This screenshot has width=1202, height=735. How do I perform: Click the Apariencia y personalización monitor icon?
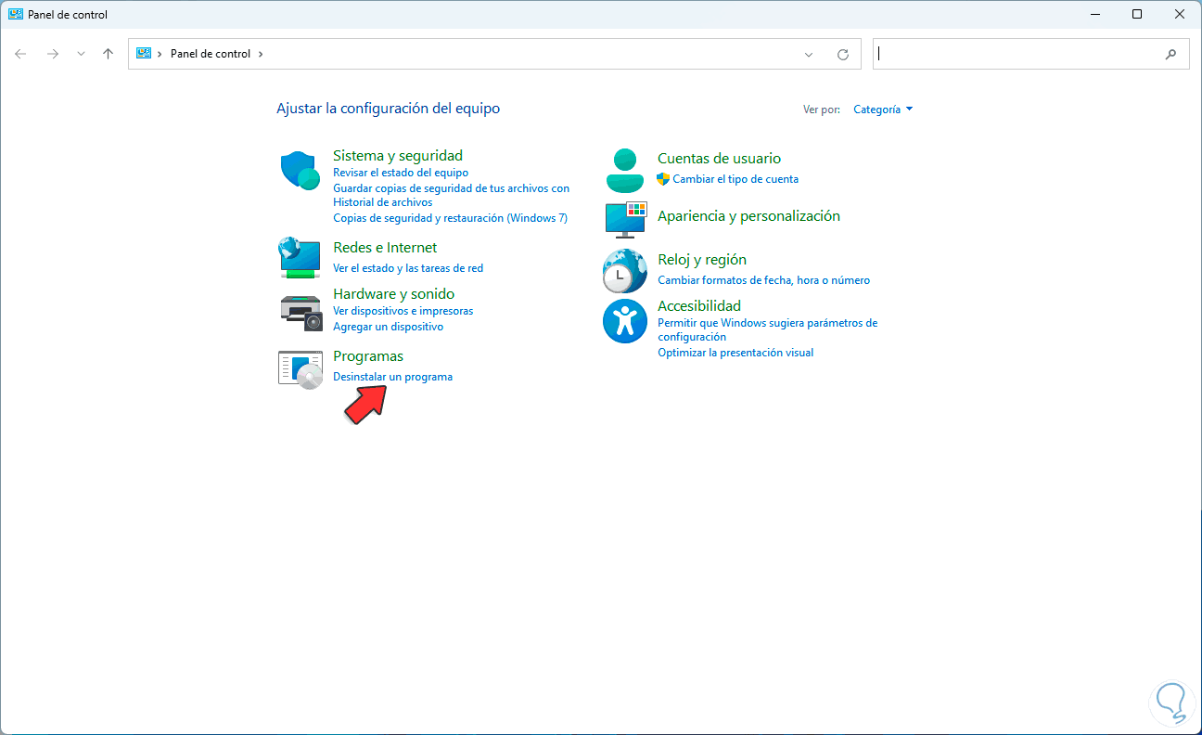625,218
